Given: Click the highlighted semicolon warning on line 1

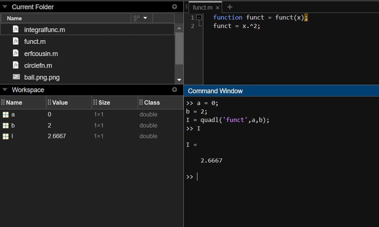Looking at the screenshot, I should click(x=306, y=17).
